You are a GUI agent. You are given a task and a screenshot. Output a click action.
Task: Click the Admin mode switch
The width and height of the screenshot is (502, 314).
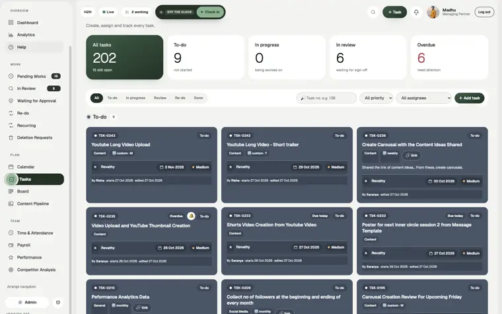pyautogui.click(x=27, y=302)
